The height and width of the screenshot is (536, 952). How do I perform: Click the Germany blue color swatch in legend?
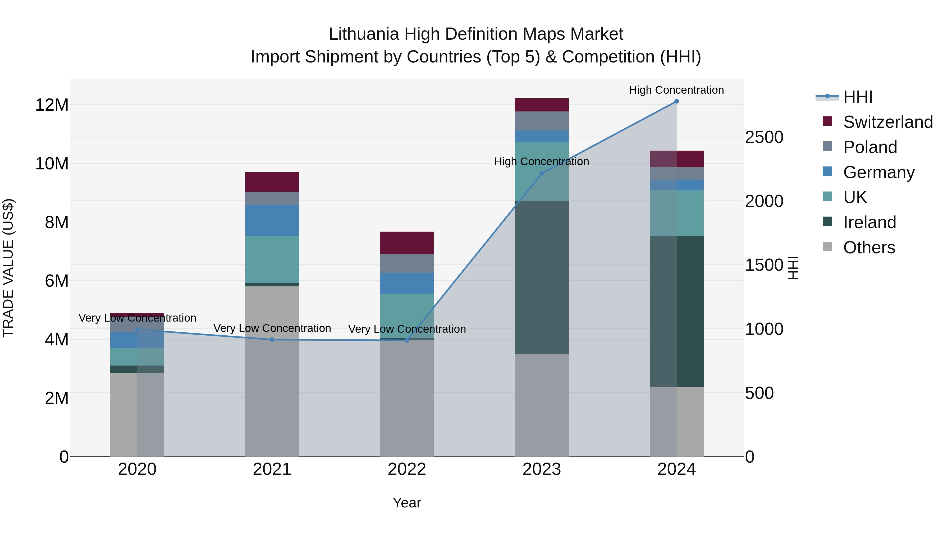[x=827, y=171]
